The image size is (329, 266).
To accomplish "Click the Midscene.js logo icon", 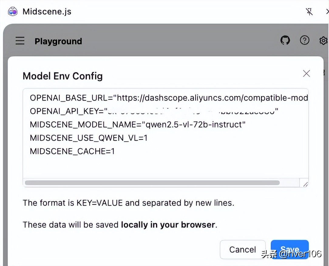I will [x=12, y=12].
